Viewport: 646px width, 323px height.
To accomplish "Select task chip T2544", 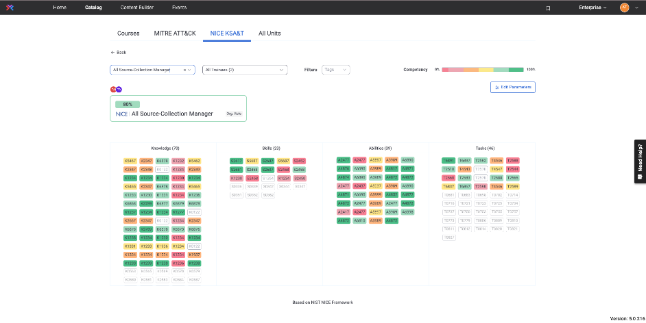I will coord(512,169).
